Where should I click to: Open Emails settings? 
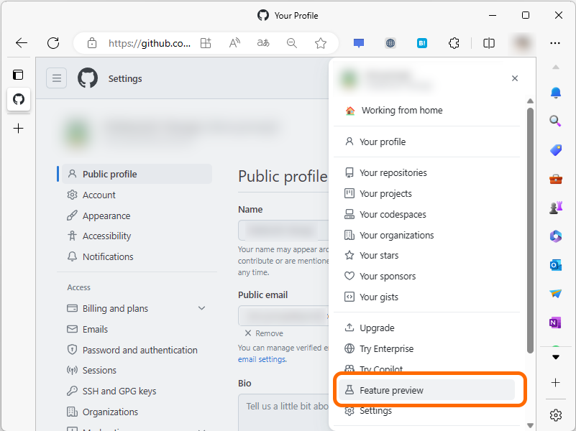point(137,329)
